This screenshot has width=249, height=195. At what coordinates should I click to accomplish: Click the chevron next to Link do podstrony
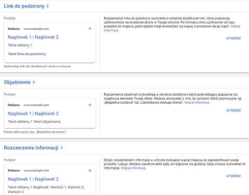48,6
